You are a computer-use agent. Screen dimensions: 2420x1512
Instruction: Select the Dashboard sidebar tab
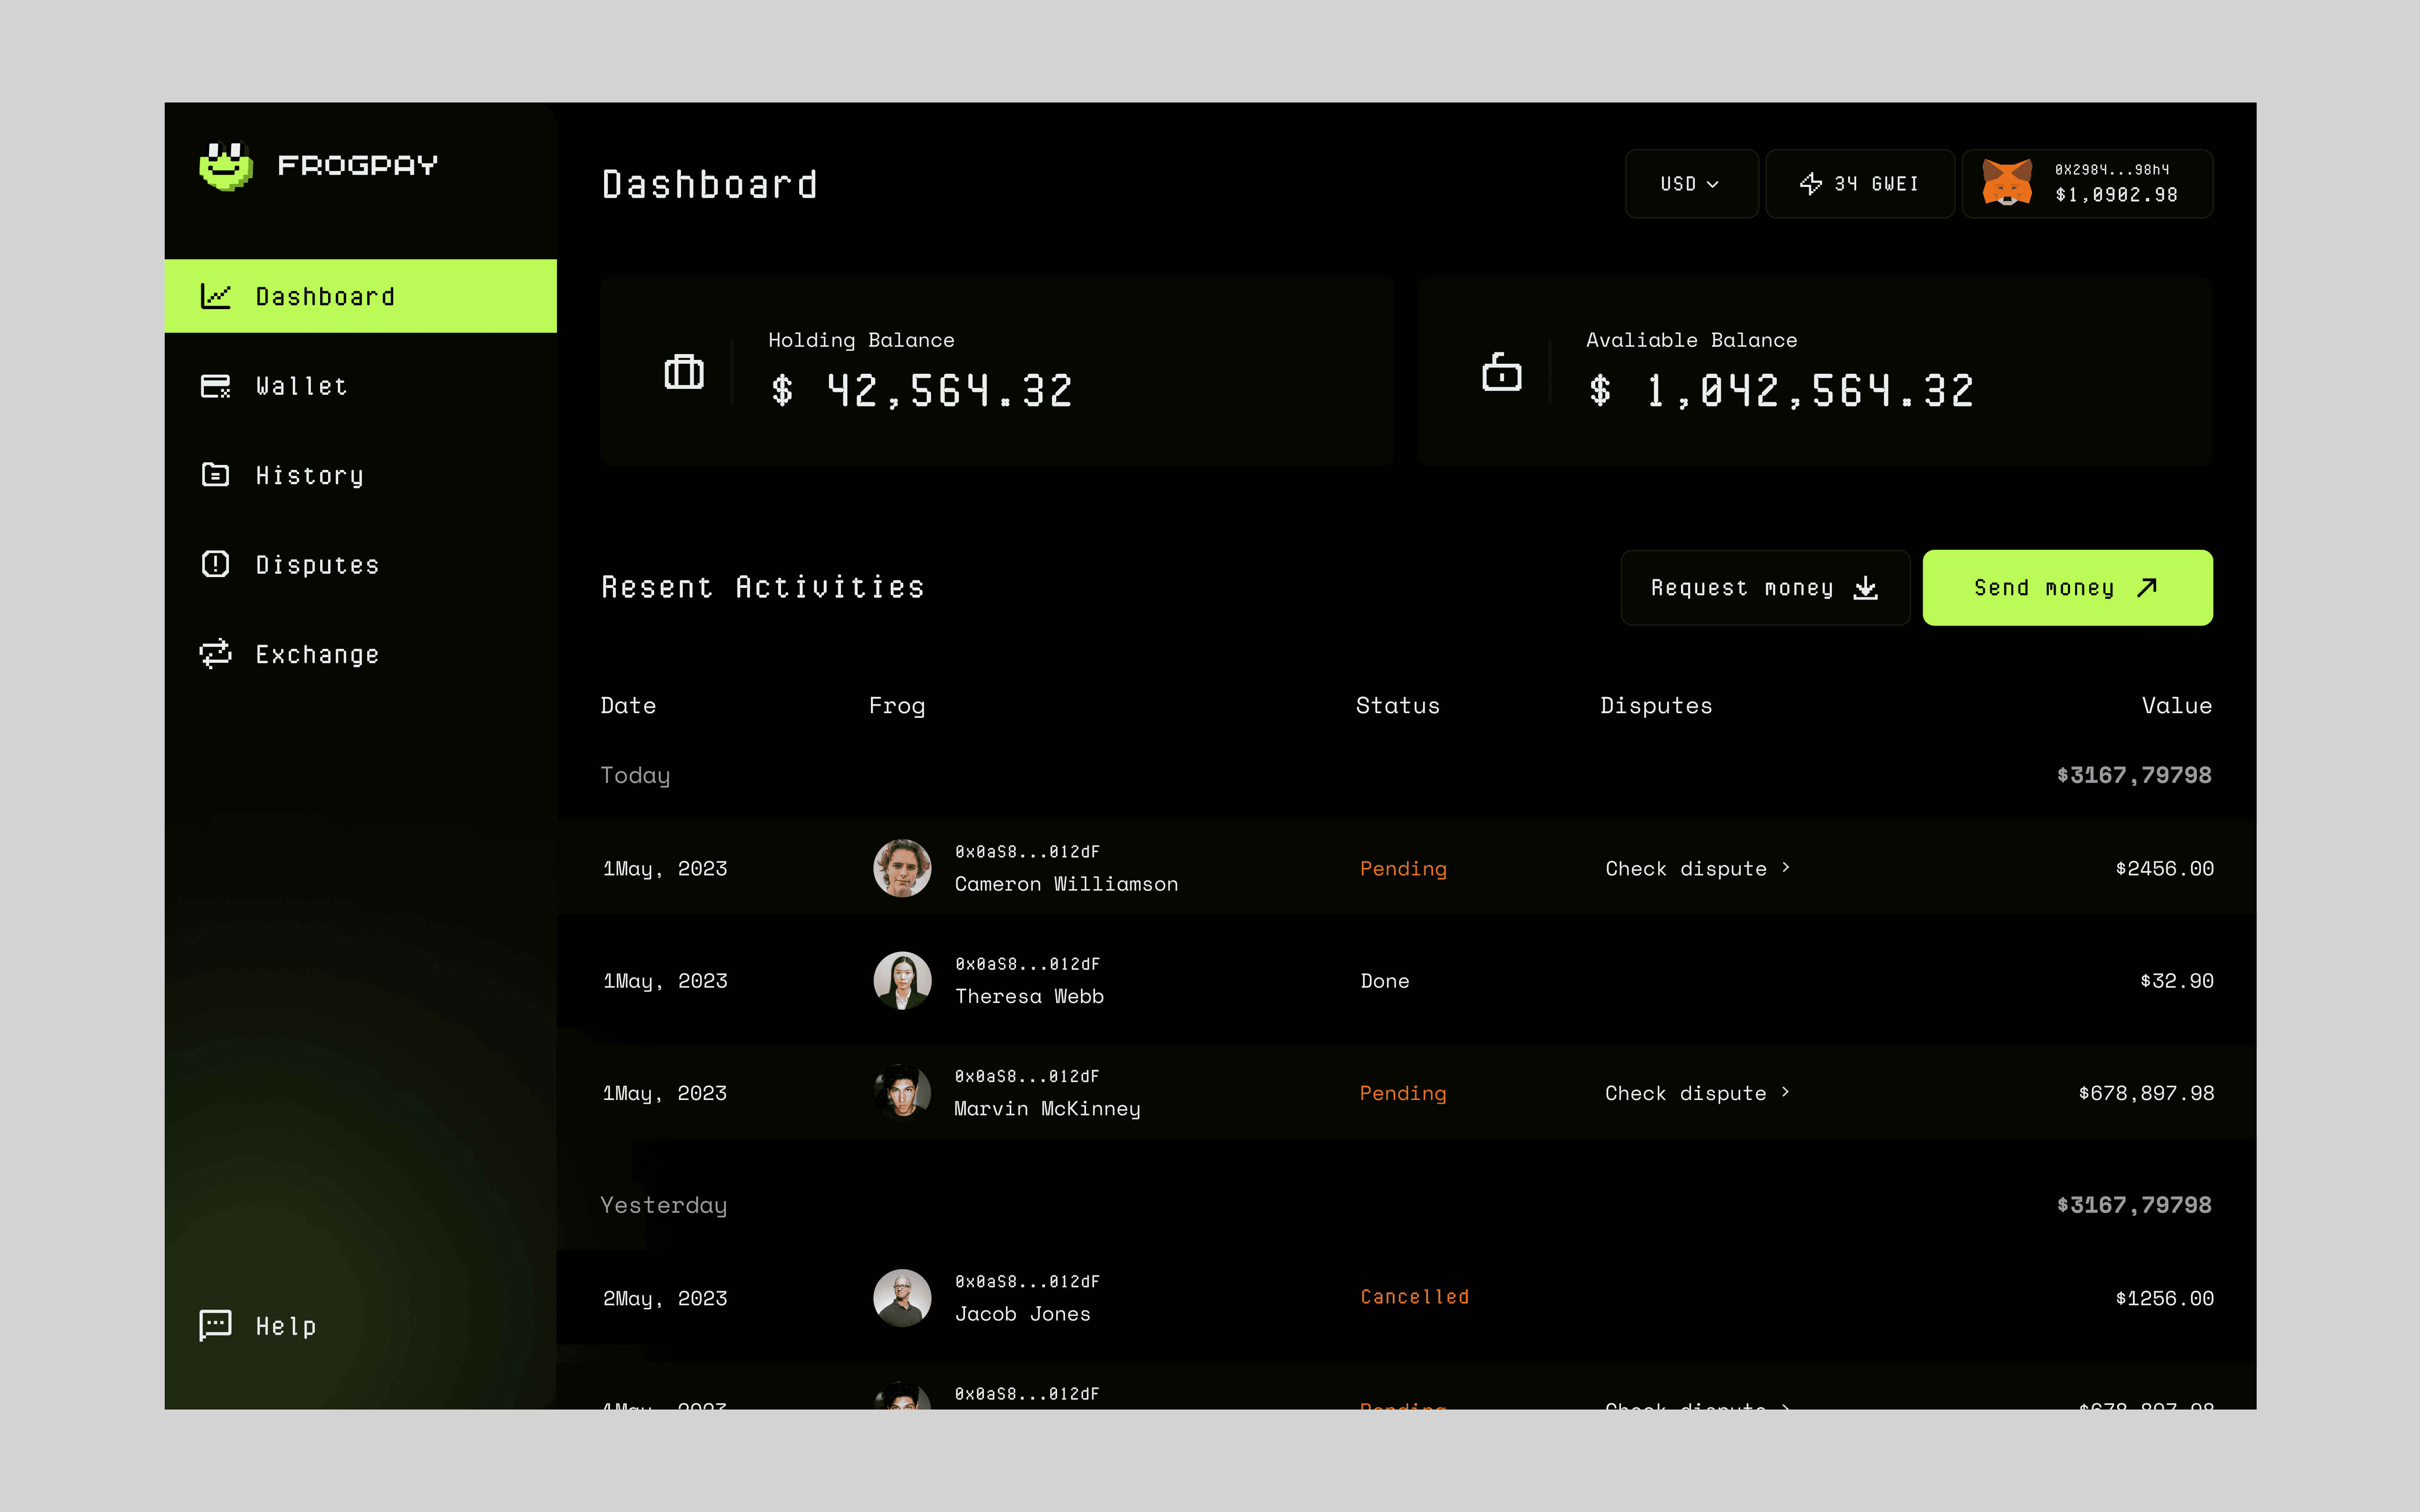325,296
